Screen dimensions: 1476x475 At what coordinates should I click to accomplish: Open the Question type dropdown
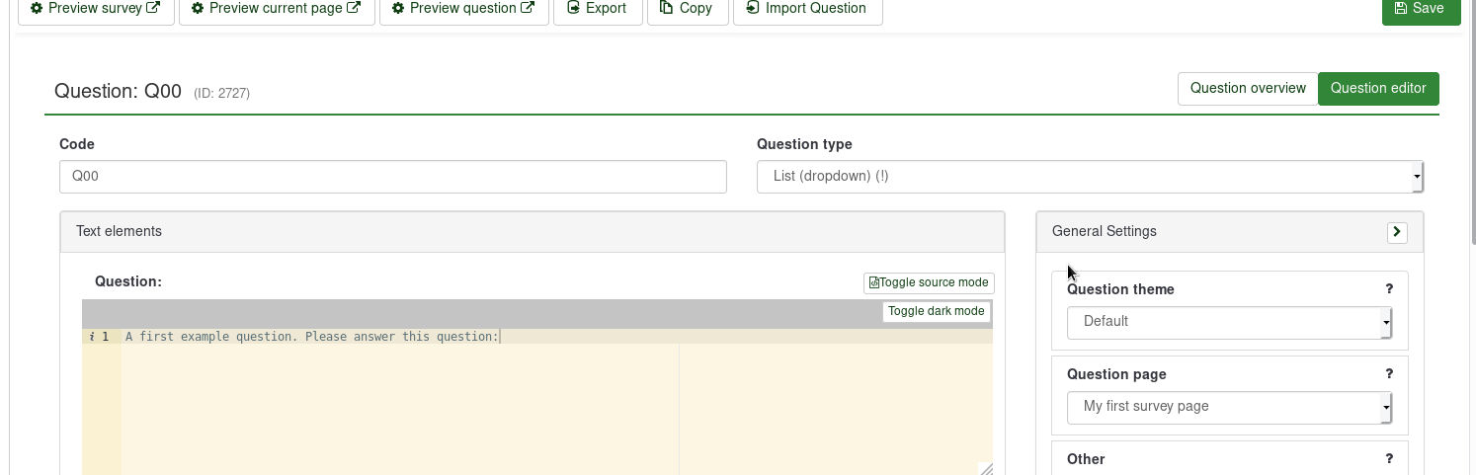click(1090, 177)
